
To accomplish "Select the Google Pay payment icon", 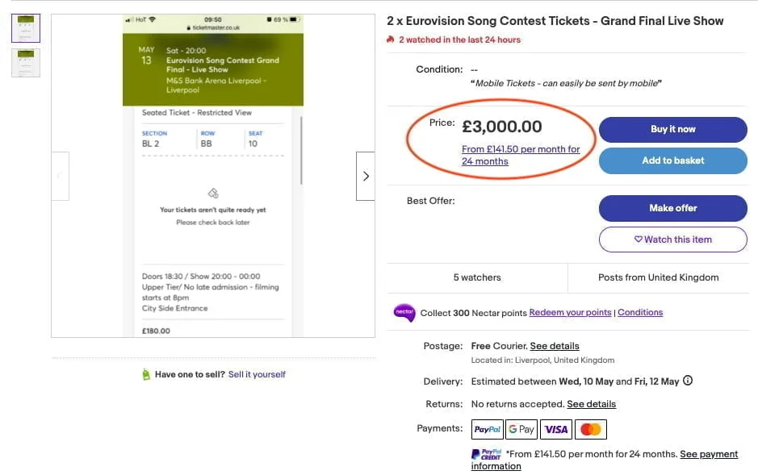I will click(521, 429).
